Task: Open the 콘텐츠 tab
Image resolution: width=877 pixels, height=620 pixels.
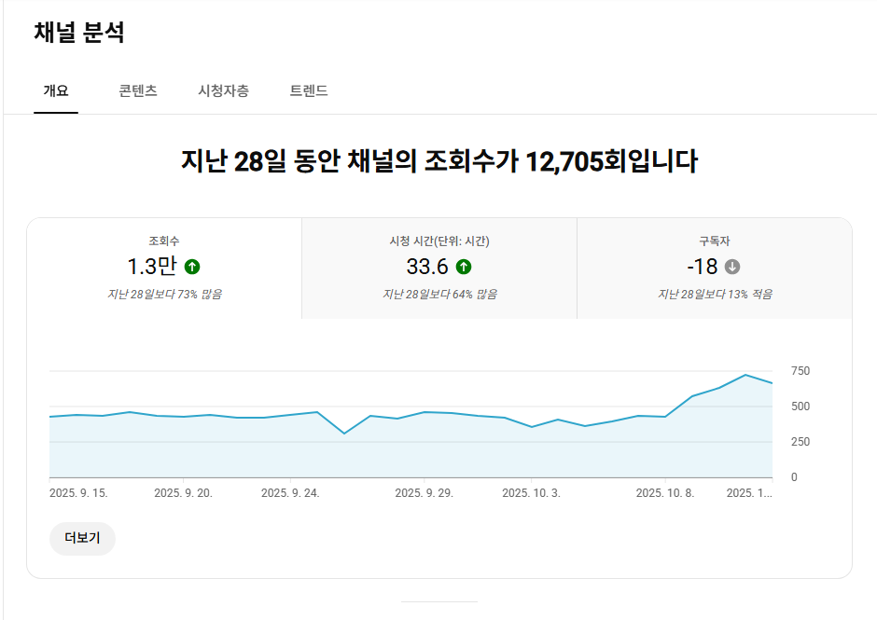Action: pos(138,91)
